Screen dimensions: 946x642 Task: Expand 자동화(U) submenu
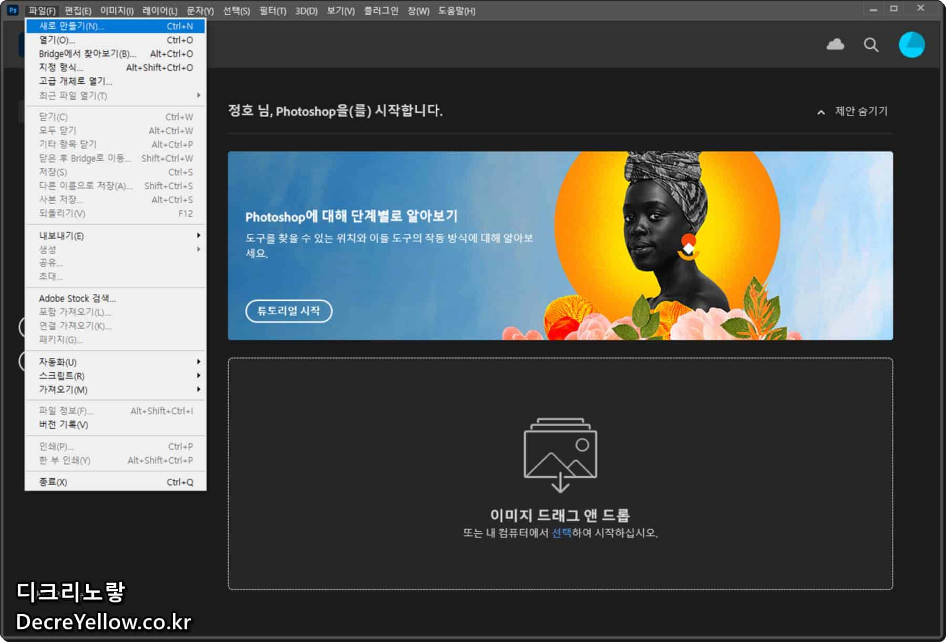click(x=116, y=362)
